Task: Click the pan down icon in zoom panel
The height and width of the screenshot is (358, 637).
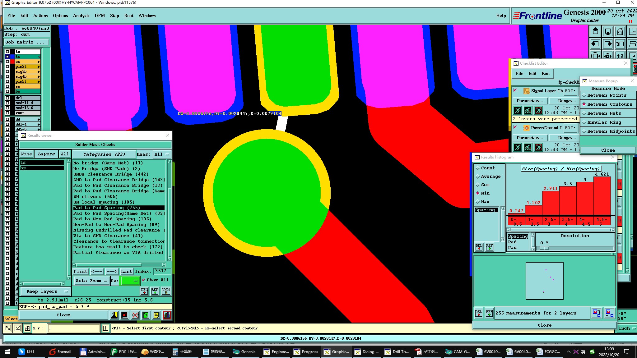Action: tap(608, 31)
